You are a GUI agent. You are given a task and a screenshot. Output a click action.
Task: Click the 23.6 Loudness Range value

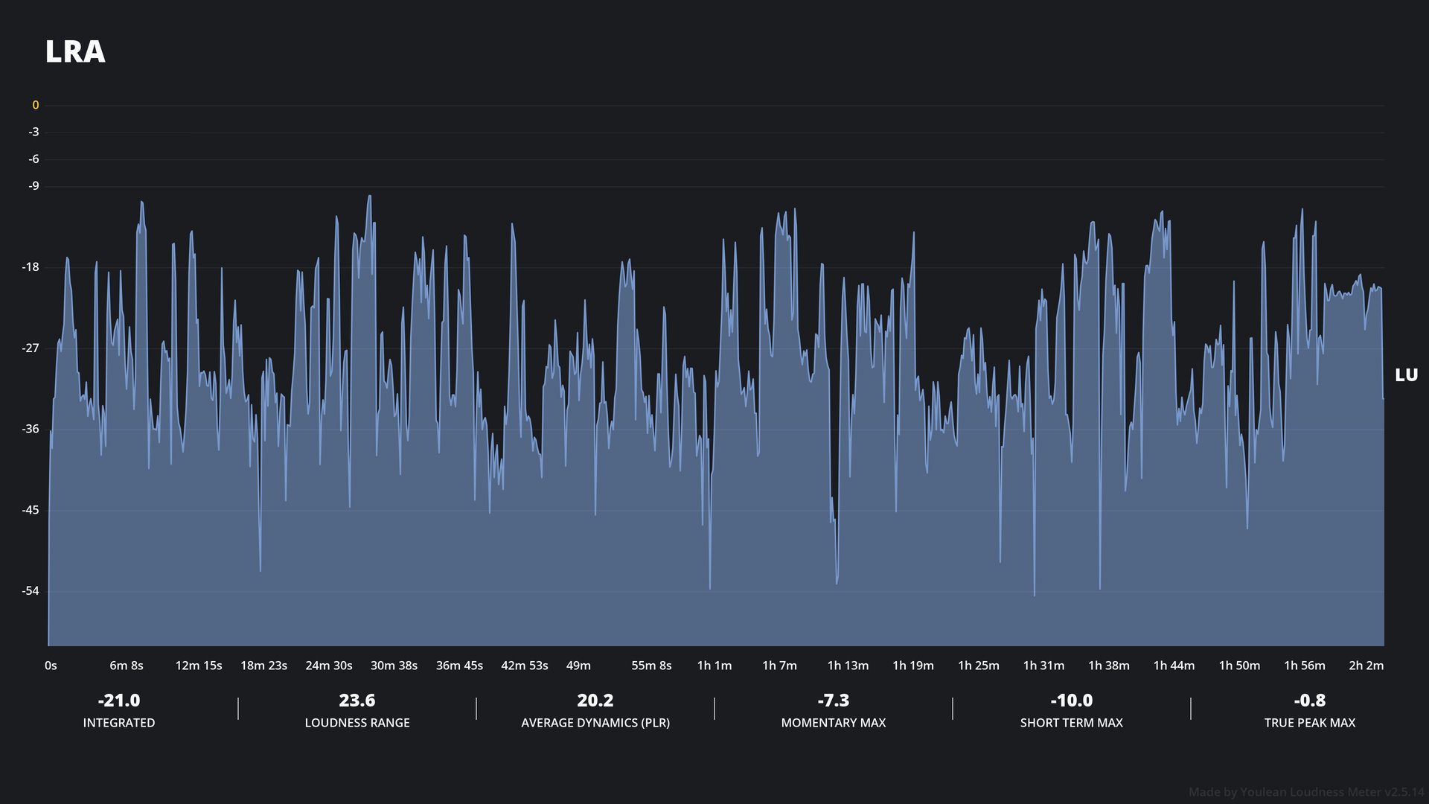(x=357, y=701)
